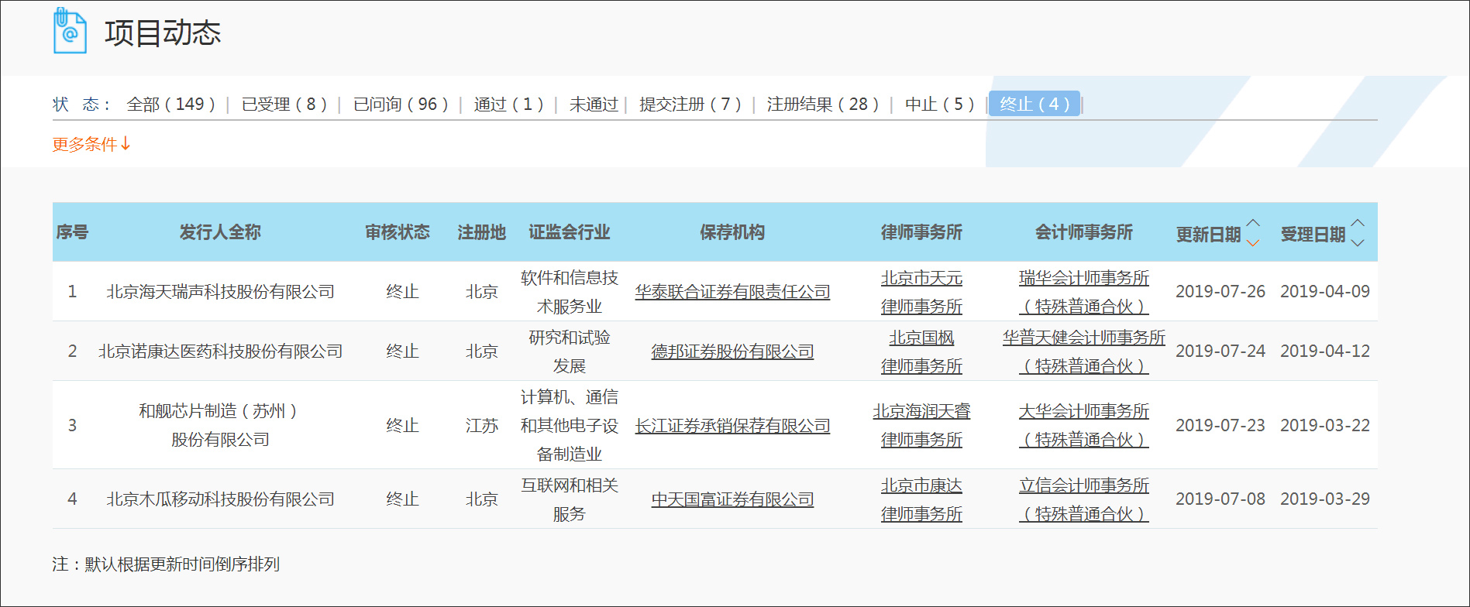Viewport: 1470px width, 607px height.
Task: Click the project news document icon
Action: (x=70, y=30)
